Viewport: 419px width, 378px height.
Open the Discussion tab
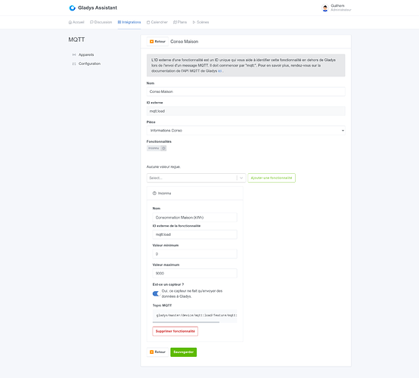point(101,22)
